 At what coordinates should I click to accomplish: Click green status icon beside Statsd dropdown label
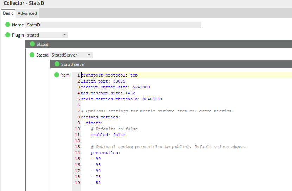coord(32,55)
